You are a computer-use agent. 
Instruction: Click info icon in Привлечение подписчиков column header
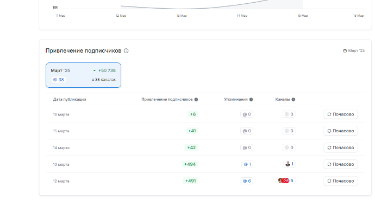click(196, 99)
